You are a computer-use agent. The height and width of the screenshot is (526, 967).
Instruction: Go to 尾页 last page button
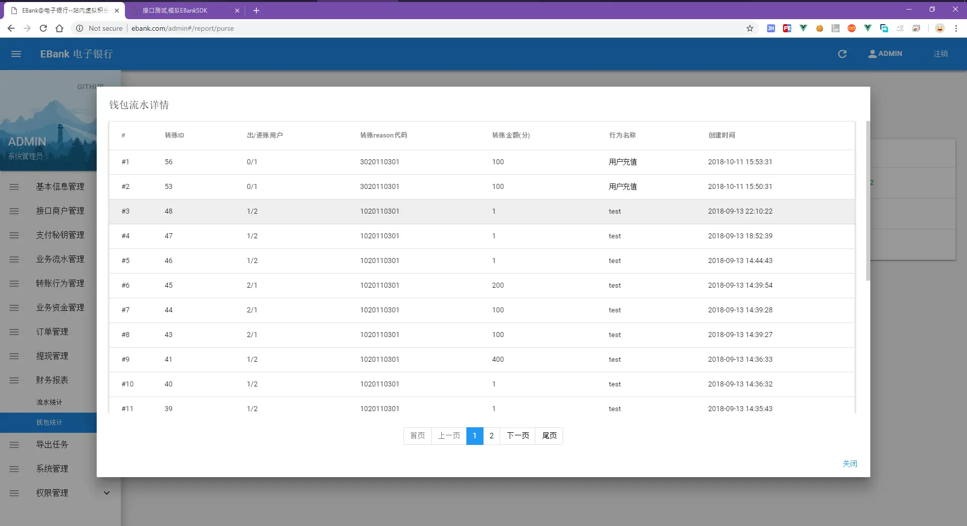tap(549, 436)
